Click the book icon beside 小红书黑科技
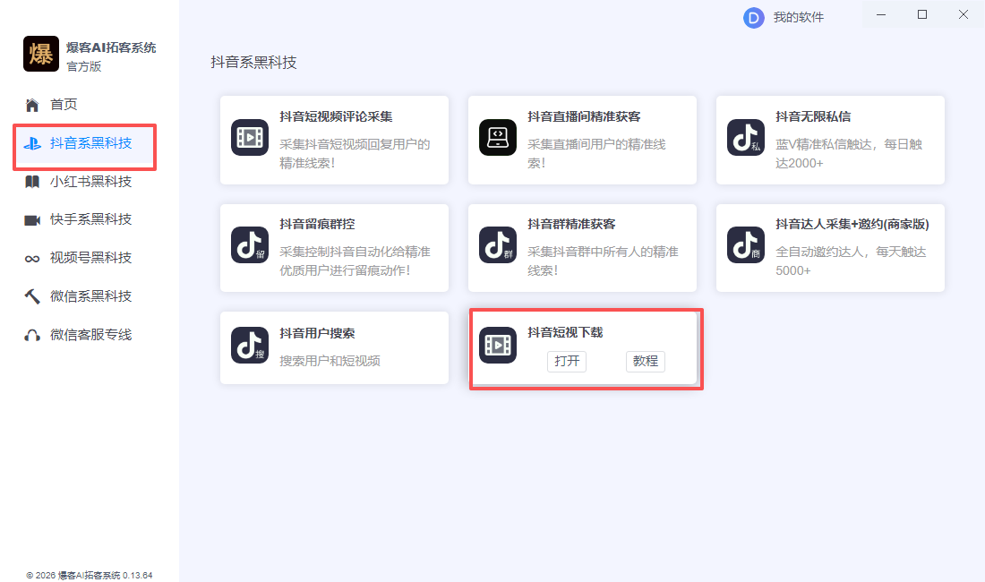 coord(32,182)
